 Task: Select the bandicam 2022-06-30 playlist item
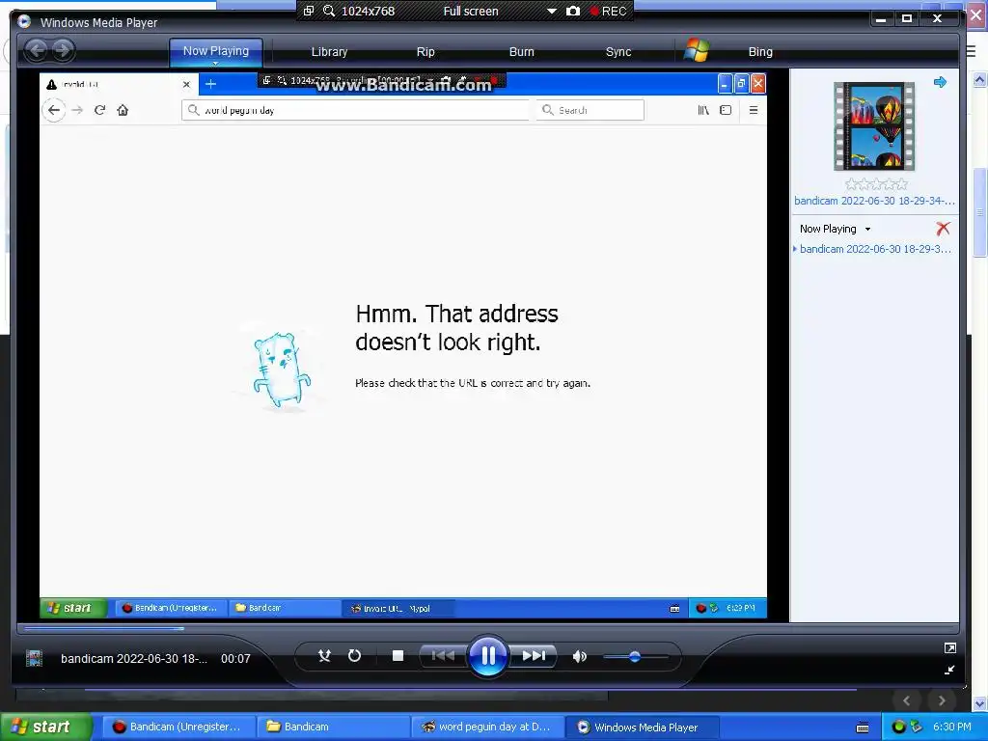point(874,249)
